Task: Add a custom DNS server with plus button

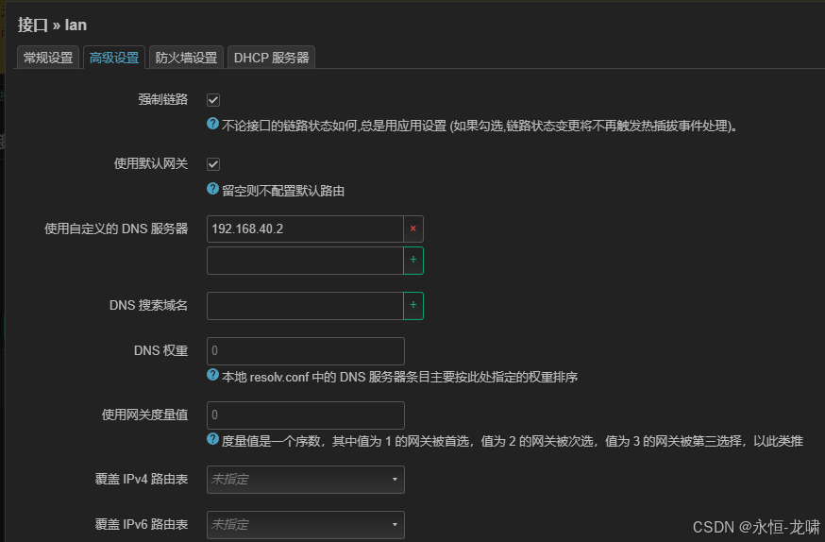Action: click(x=413, y=261)
